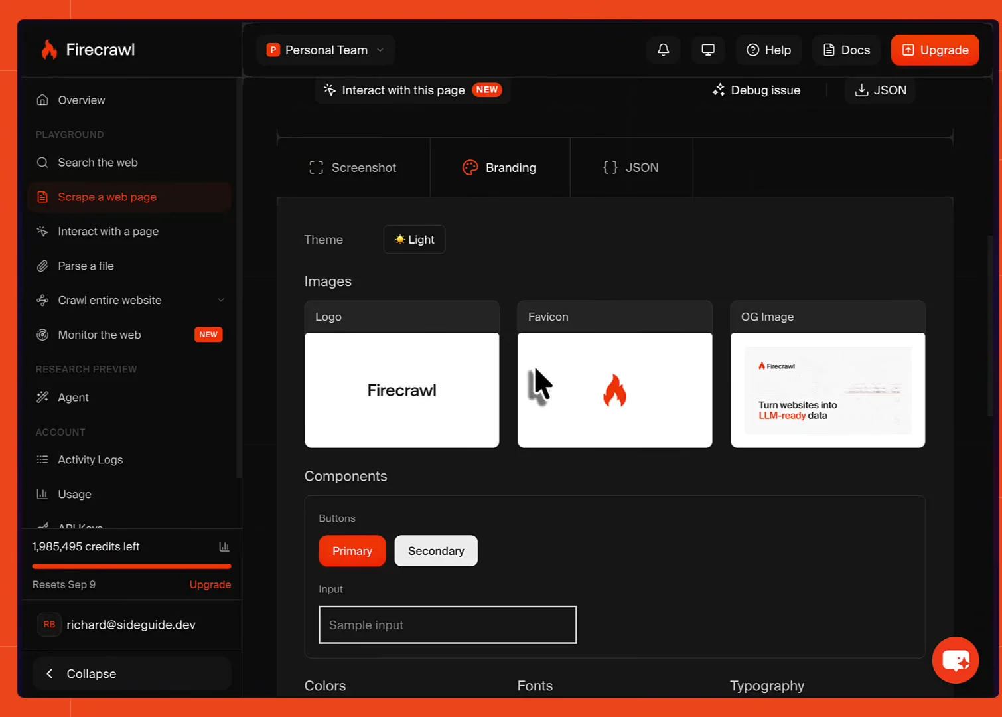This screenshot has height=717, width=1002.
Task: Open the Agent page
Action: (x=129, y=398)
